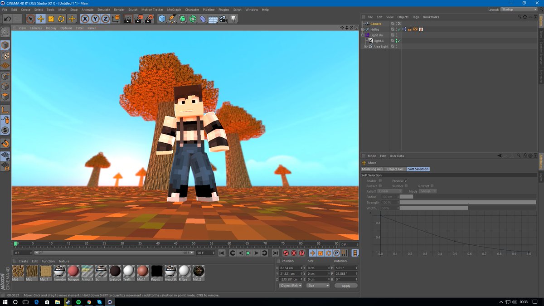This screenshot has width=544, height=306.
Task: Play the animation forward
Action: pyautogui.click(x=248, y=253)
